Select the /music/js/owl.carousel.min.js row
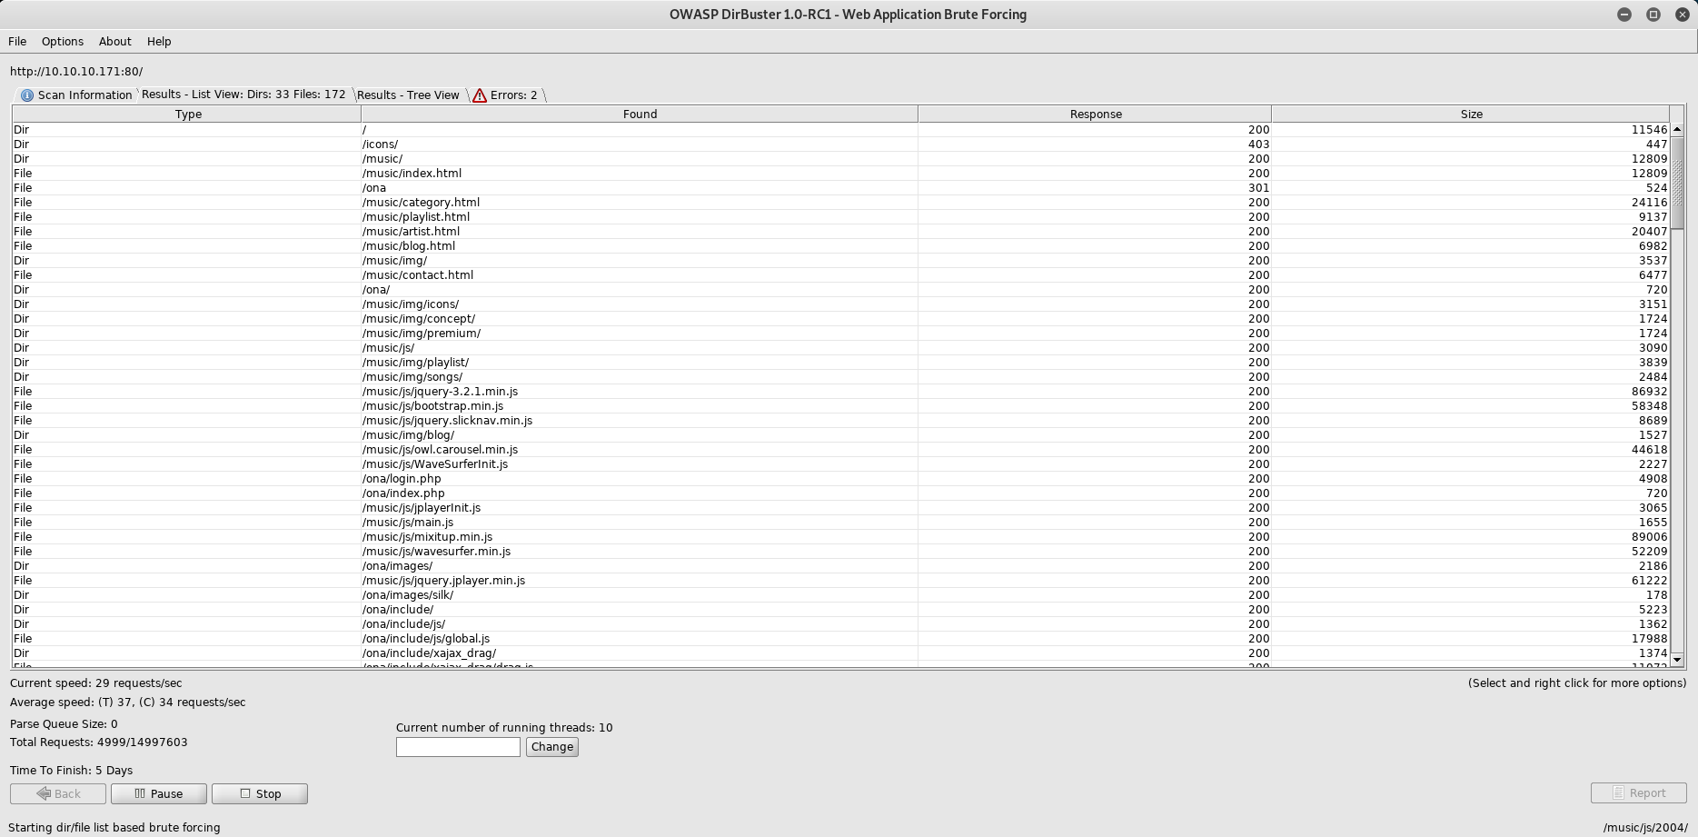This screenshot has height=837, width=1698. (840, 449)
